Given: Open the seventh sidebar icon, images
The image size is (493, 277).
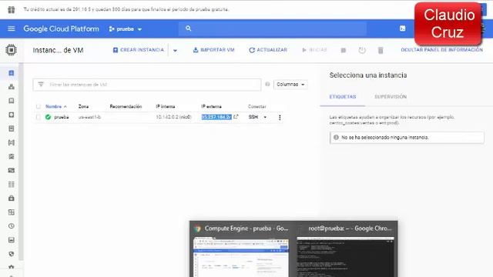Looking at the screenshot, I should coord(12,156).
